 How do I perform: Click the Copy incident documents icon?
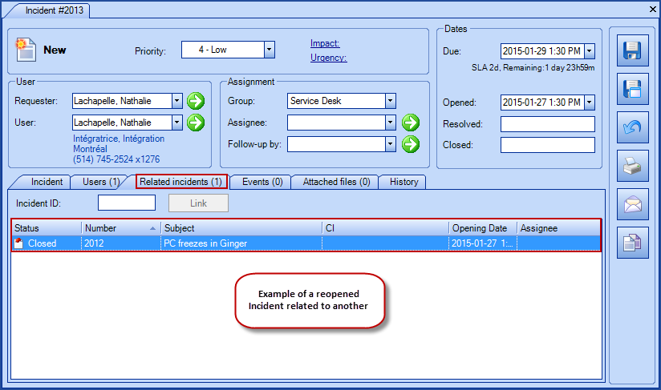[632, 243]
